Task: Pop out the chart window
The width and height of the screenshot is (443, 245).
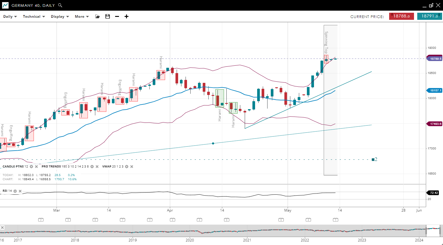Action: click(x=431, y=5)
